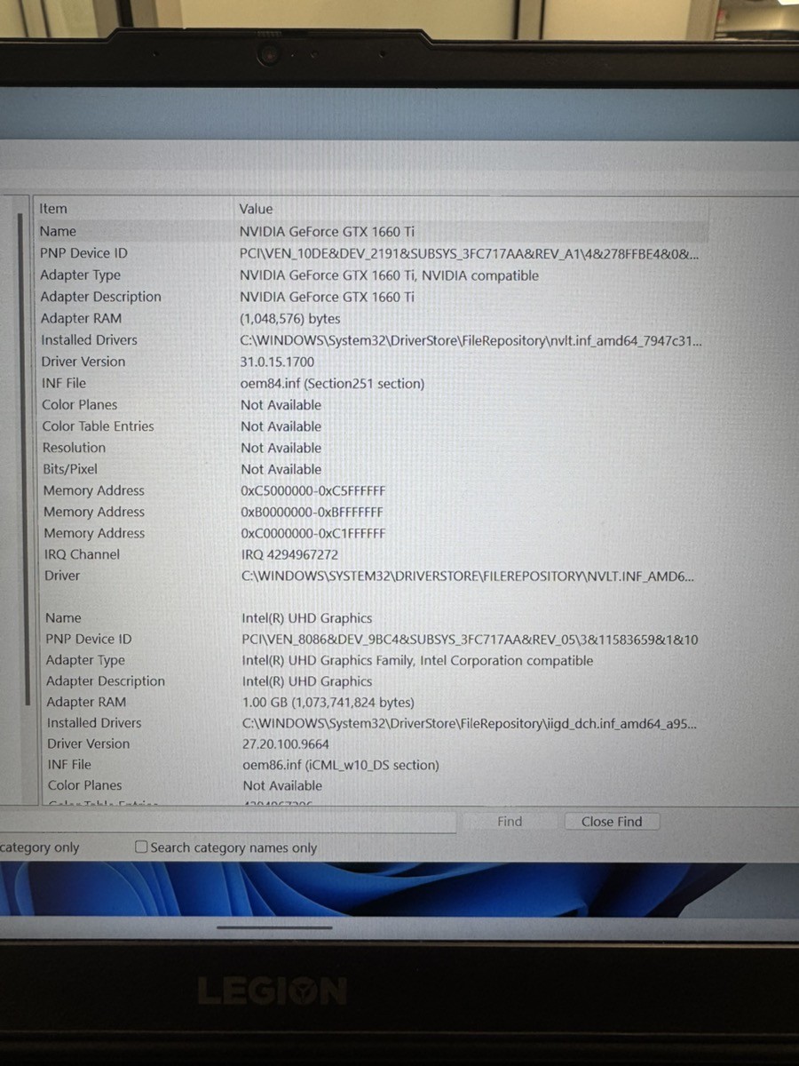Select Driver path ending NVLT.INF_AMD6...
This screenshot has height=1066, width=799.
(468, 576)
